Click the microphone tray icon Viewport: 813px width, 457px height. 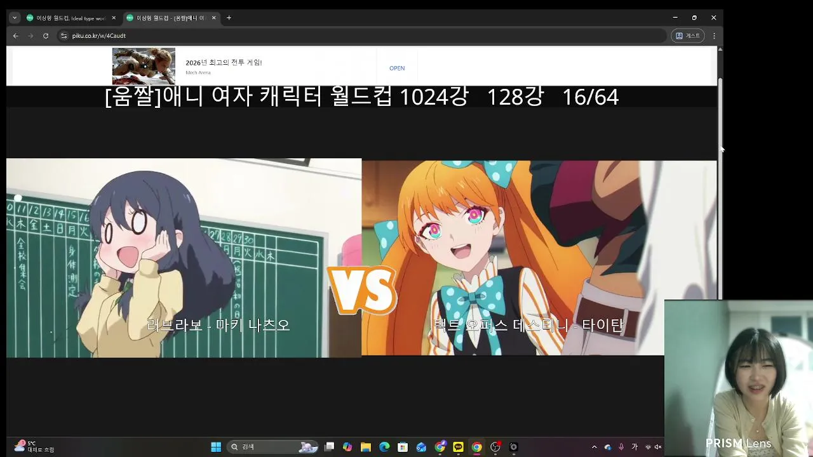pyautogui.click(x=621, y=447)
